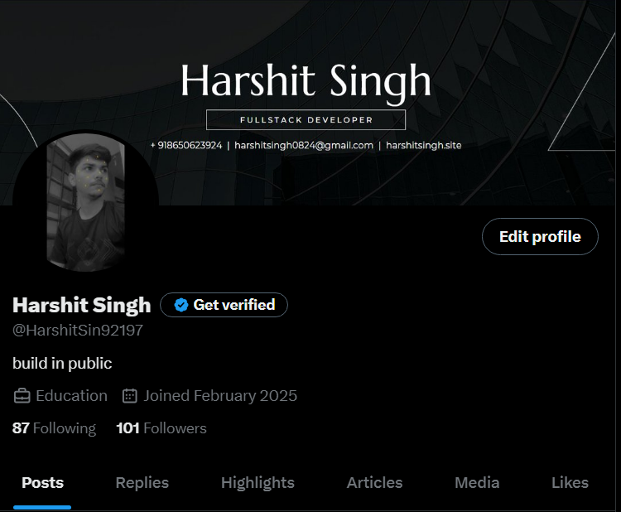This screenshot has height=512, width=621.
Task: Click the @HarshitSin92197 handle text
Action: tap(78, 330)
